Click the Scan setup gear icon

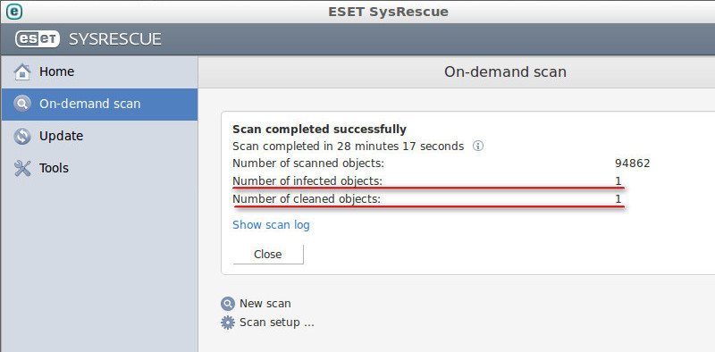point(228,323)
